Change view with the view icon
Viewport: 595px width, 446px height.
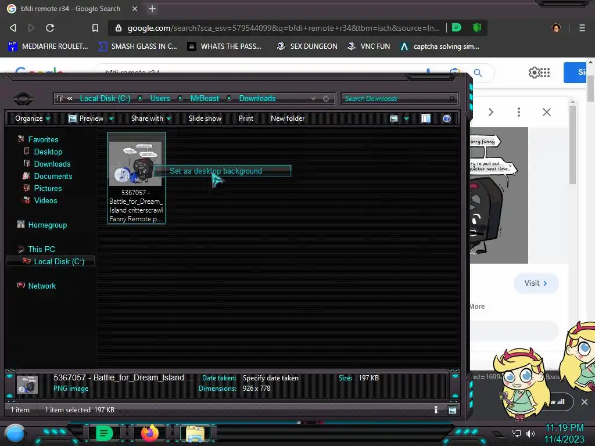394,118
